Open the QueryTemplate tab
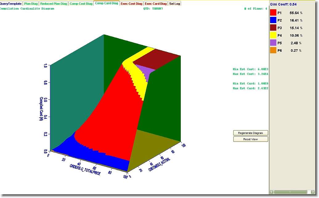 coord(11,4)
